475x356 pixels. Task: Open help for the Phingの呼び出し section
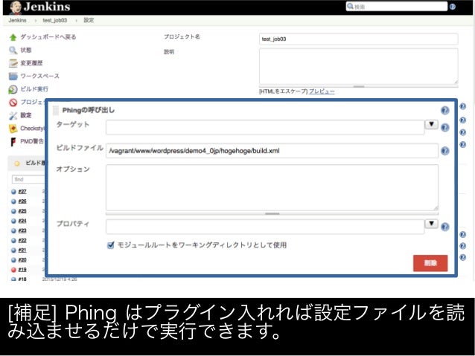[x=444, y=111]
